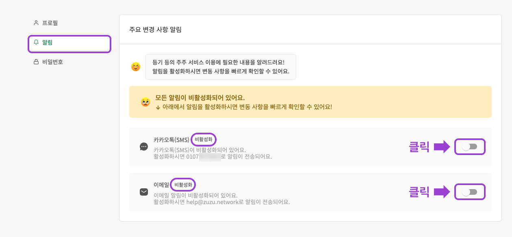Click the yellow warning banner about disabled notifications
Image resolution: width=512 pixels, height=237 pixels.
coord(310,102)
